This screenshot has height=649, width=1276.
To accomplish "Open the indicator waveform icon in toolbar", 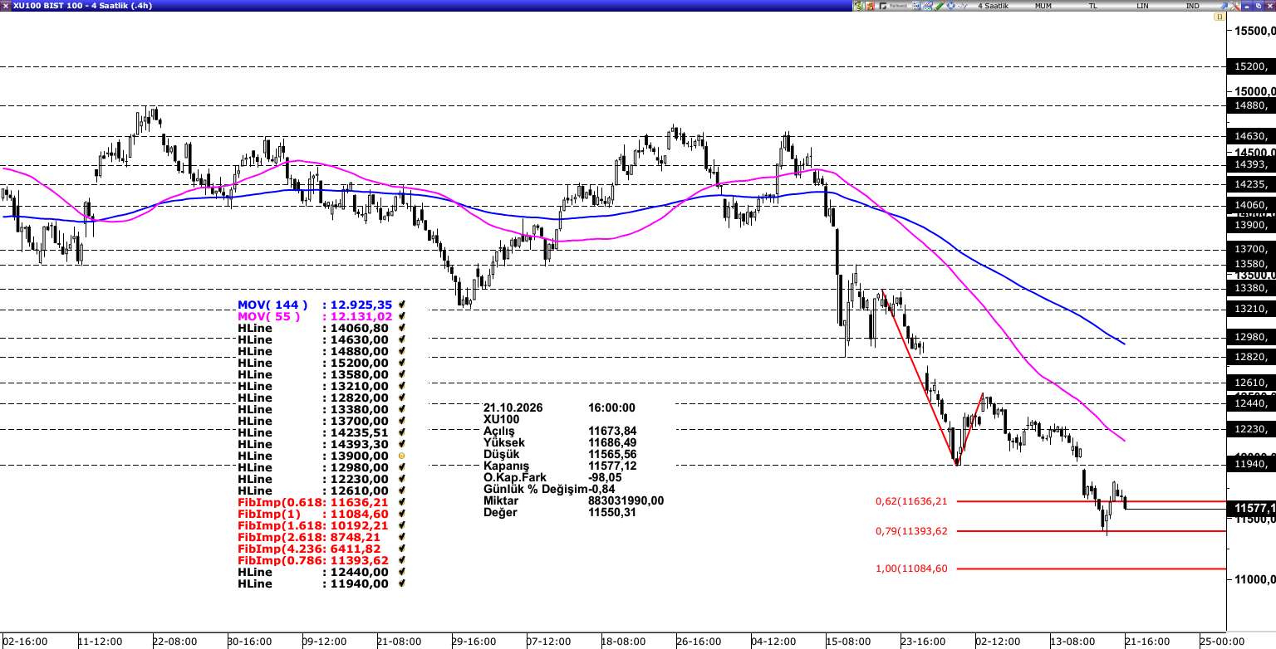I will (x=962, y=6).
